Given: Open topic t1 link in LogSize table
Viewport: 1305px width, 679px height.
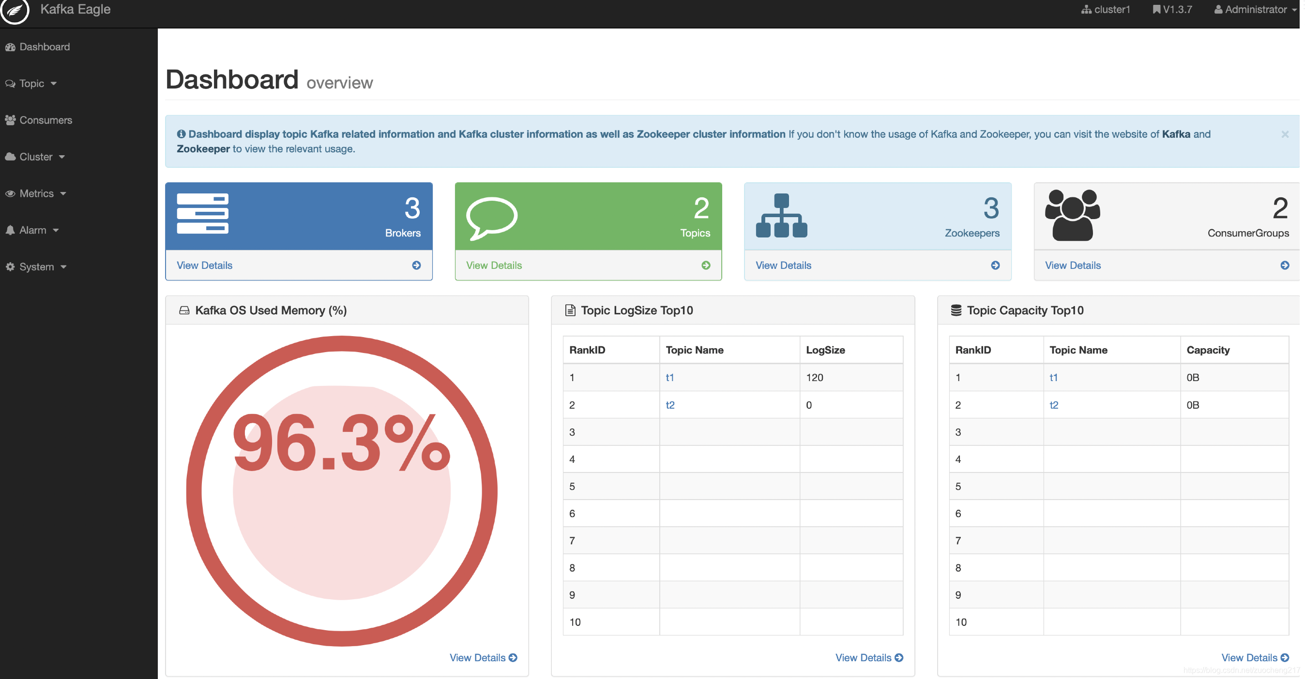Looking at the screenshot, I should point(669,377).
